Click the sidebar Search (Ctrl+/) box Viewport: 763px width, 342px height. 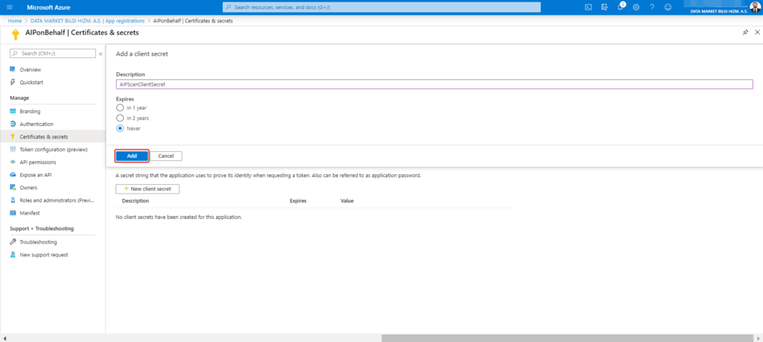tap(53, 54)
